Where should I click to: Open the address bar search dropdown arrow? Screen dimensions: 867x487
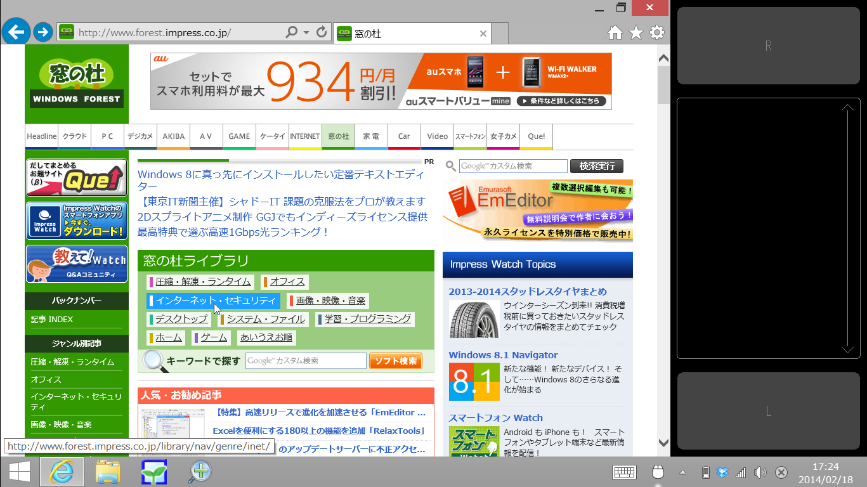click(307, 32)
